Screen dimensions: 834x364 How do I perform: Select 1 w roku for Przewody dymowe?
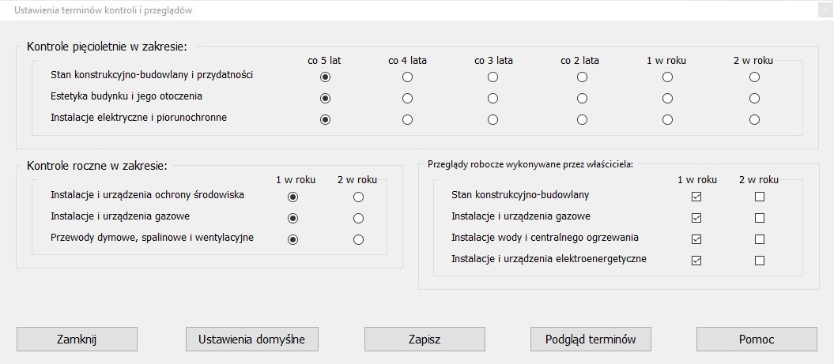coord(293,239)
